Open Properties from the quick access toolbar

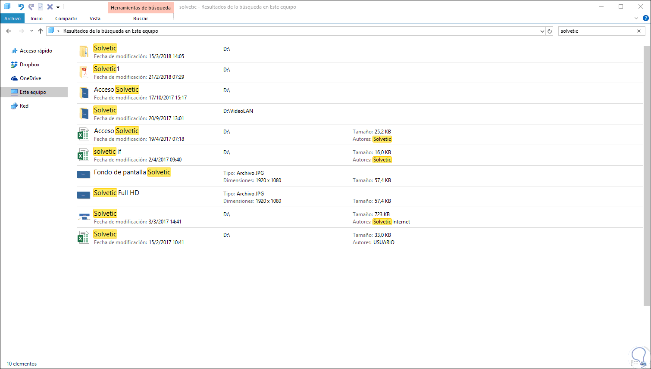pyautogui.click(x=41, y=7)
